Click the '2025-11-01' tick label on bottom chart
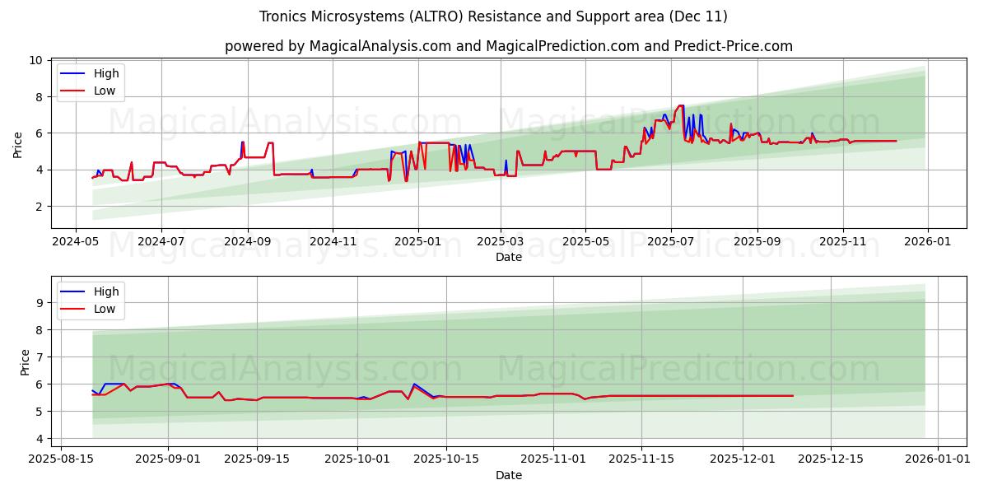 pyautogui.click(x=553, y=461)
